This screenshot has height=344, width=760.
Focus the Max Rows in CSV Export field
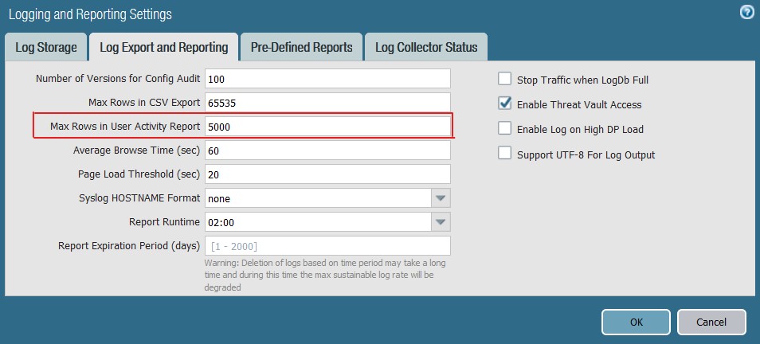coord(327,103)
